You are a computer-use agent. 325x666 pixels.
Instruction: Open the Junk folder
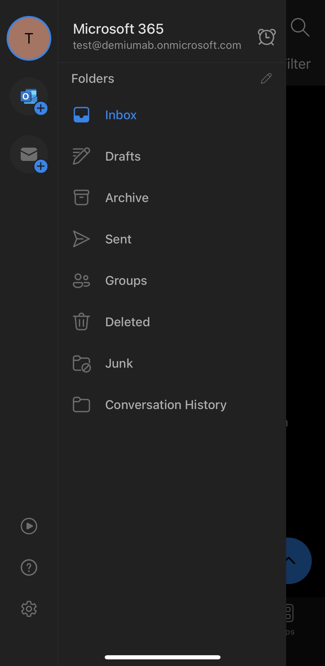pos(172,363)
